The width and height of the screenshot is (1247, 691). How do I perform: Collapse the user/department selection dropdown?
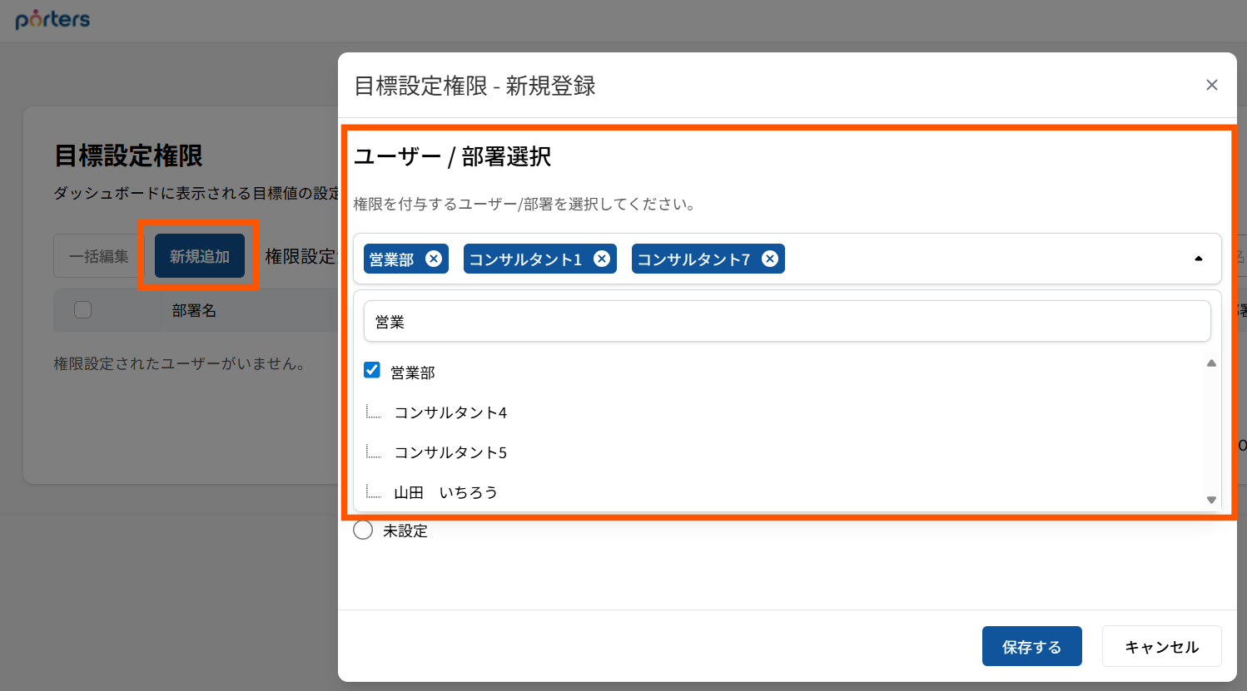click(1198, 259)
